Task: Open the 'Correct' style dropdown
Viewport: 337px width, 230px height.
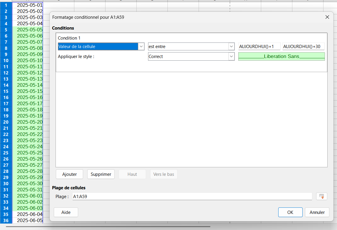Action: point(231,57)
